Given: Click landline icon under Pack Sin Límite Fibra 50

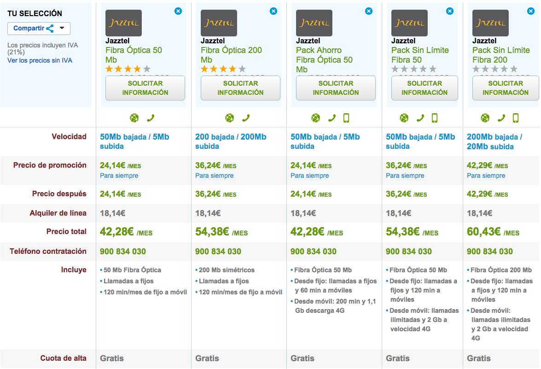Looking at the screenshot, I should [420, 118].
